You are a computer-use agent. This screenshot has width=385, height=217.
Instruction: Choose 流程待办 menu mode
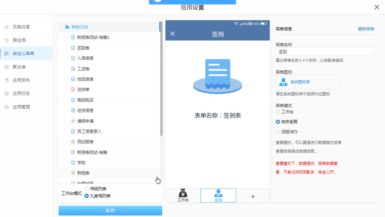pos(278,132)
